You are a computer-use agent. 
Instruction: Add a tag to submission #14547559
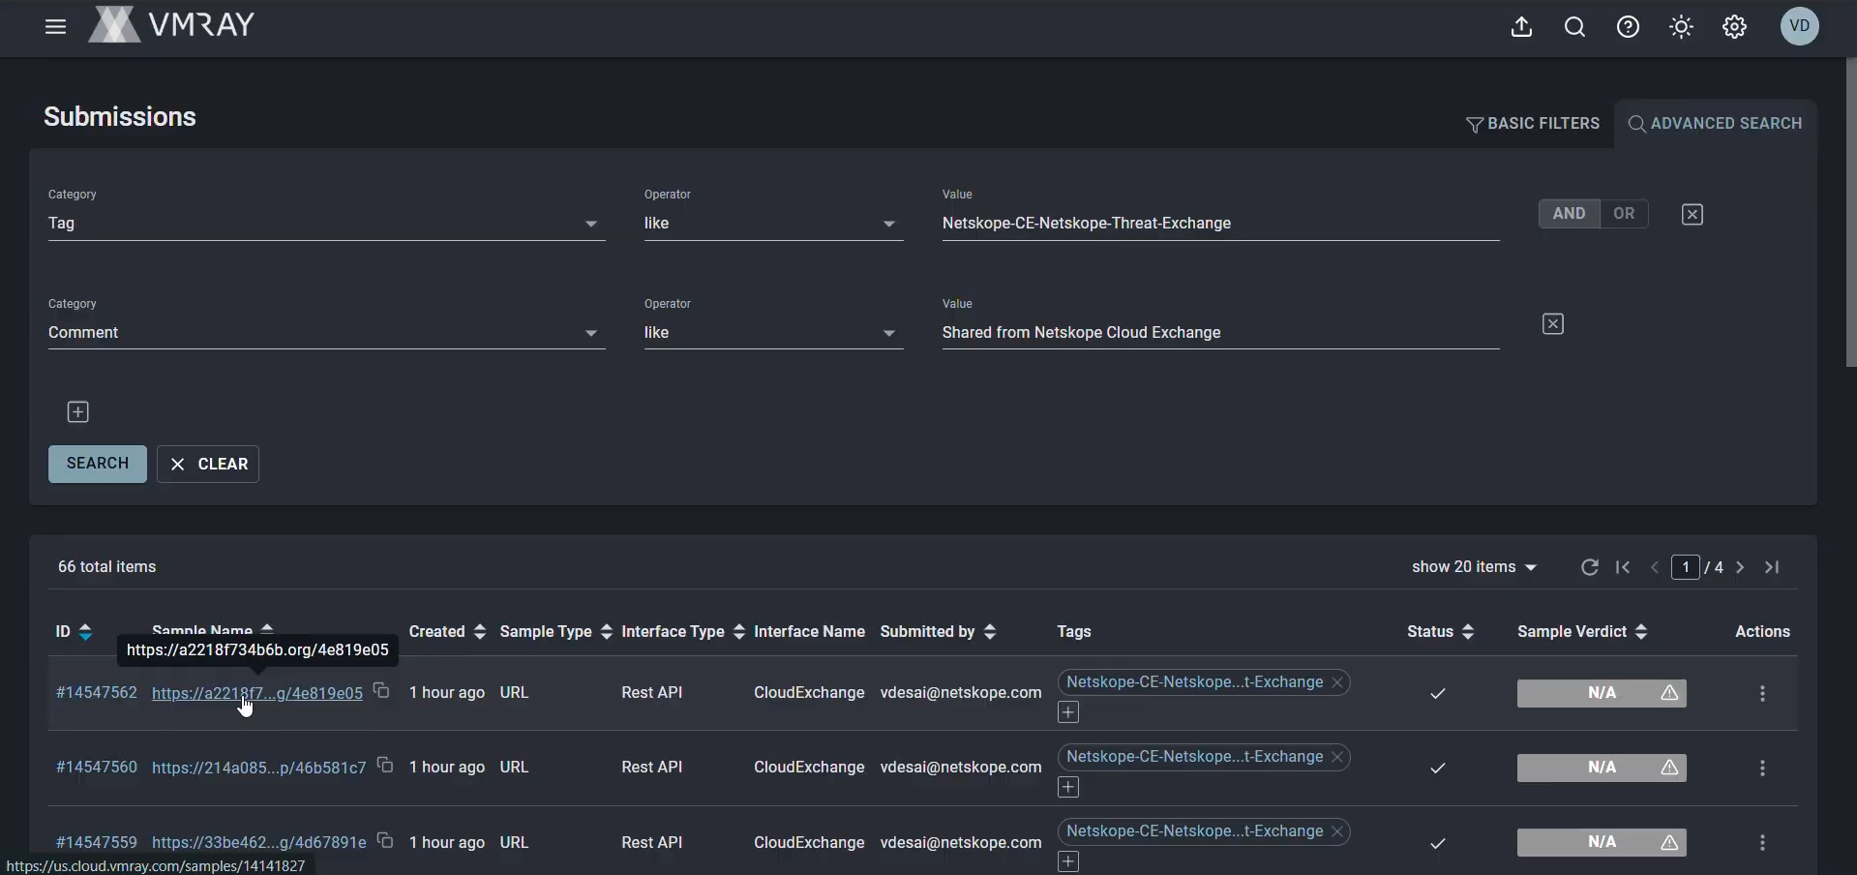click(x=1068, y=861)
